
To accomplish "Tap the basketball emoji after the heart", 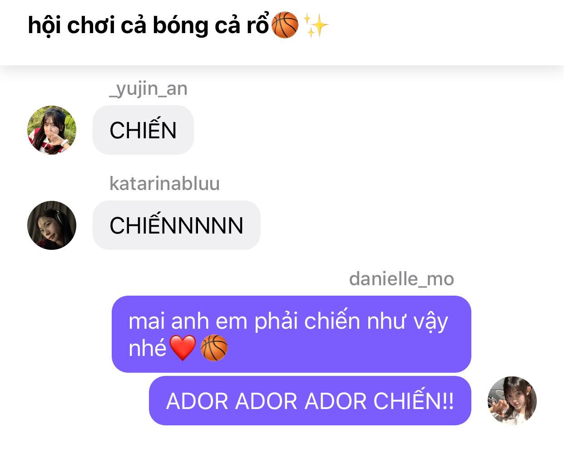I will coord(214,348).
